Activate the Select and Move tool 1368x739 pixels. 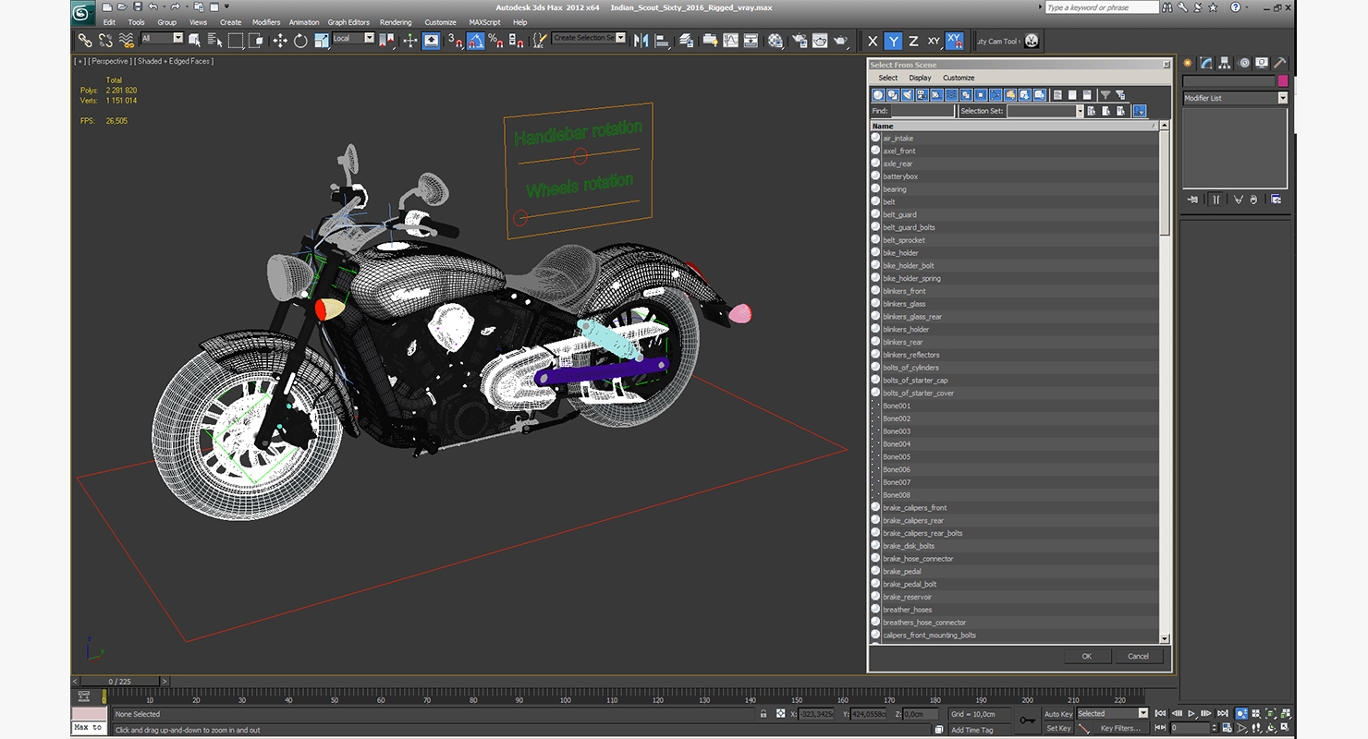point(280,41)
